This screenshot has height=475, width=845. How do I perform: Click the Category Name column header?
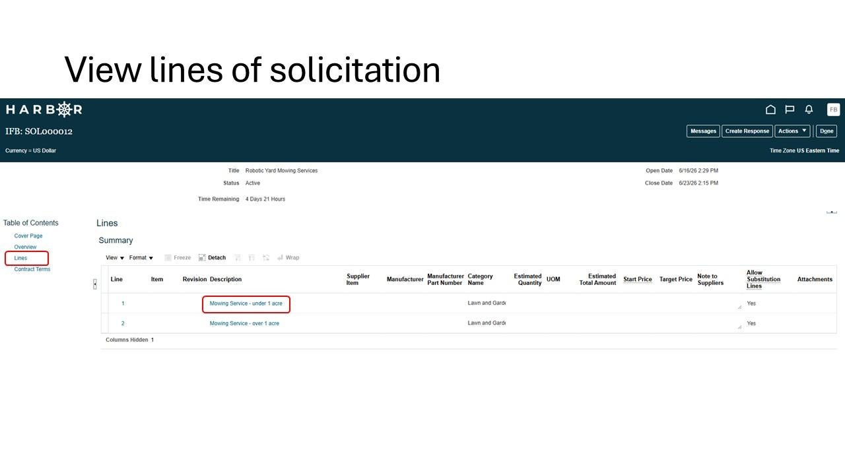click(480, 280)
